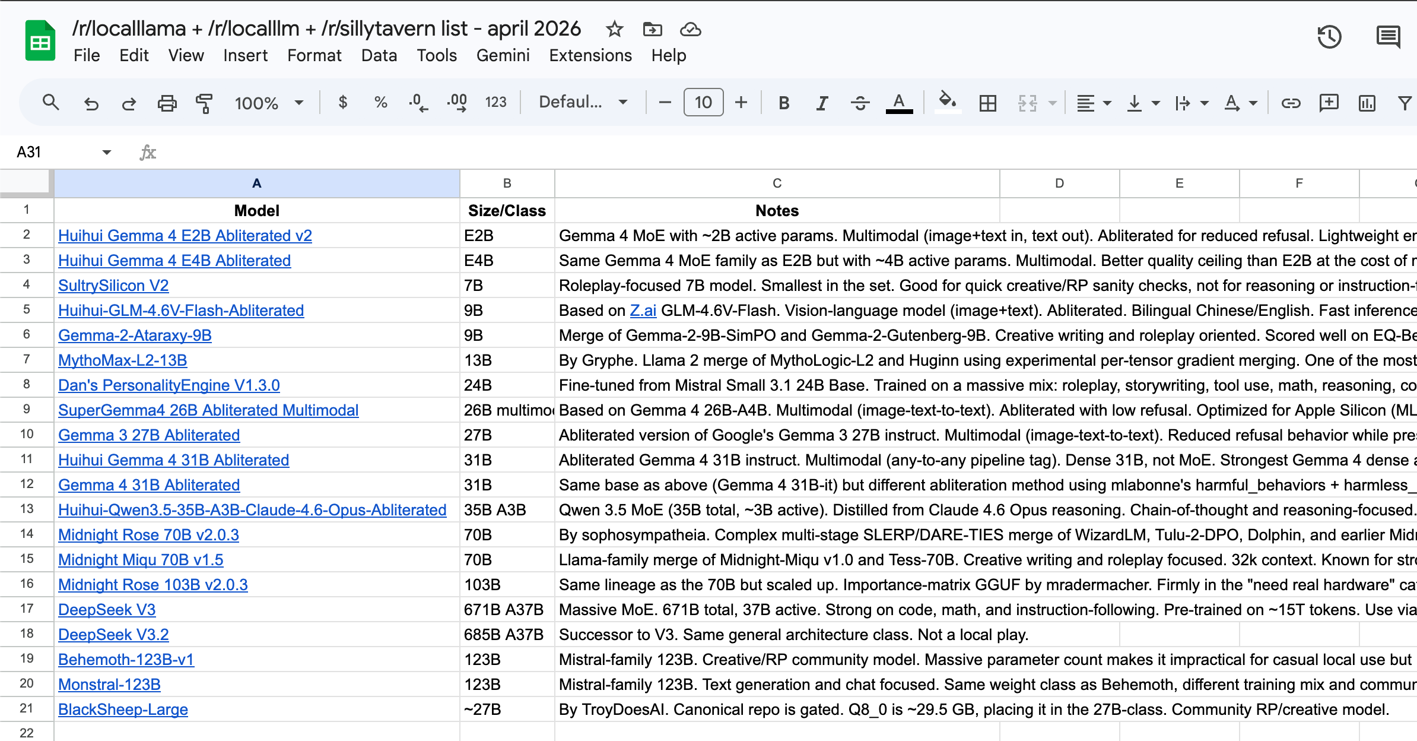Click the print icon
The image size is (1417, 741).
(x=167, y=103)
